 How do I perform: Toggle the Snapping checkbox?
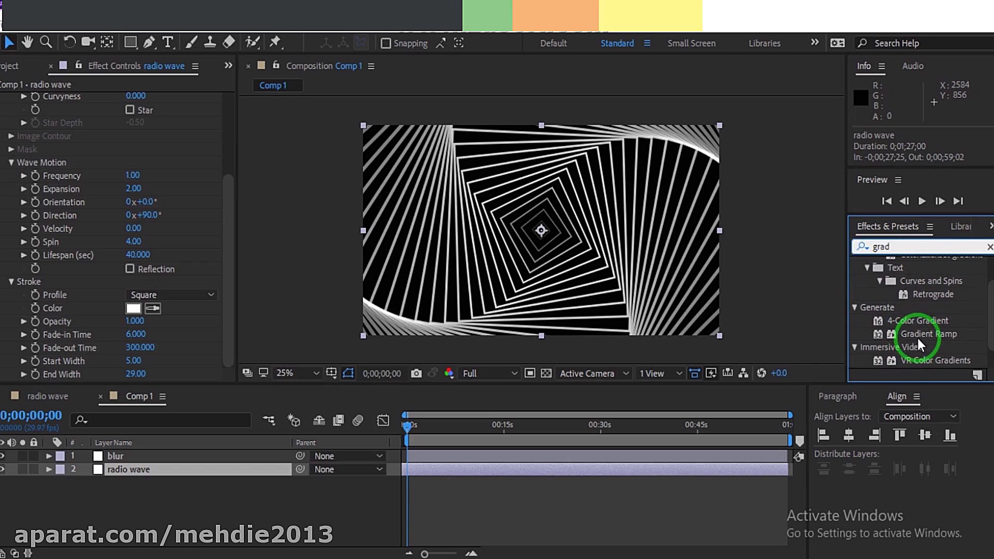tap(386, 43)
